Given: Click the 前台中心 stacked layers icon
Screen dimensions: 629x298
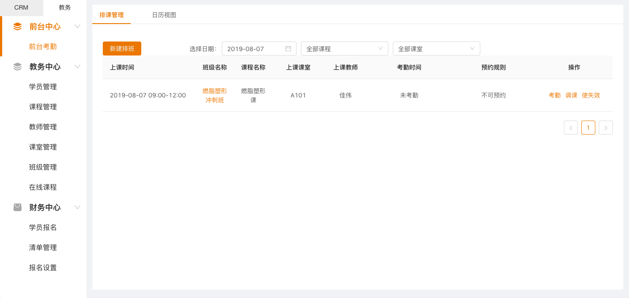Looking at the screenshot, I should point(17,27).
